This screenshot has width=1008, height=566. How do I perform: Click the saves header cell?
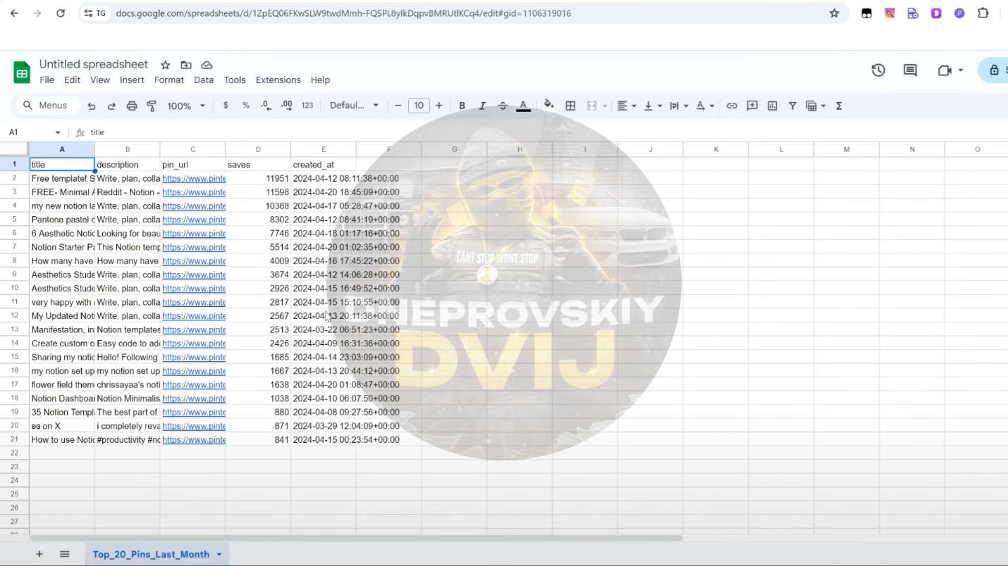pos(258,165)
